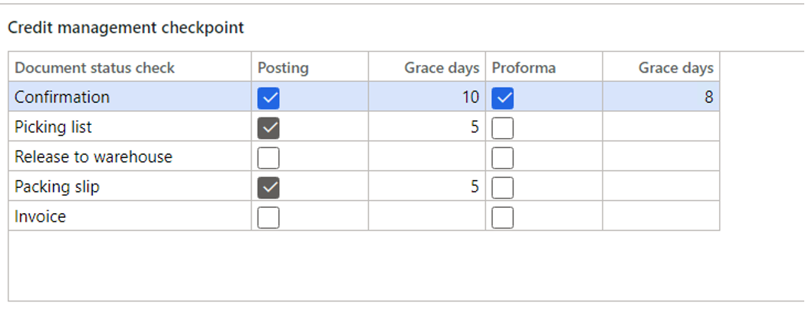Screen dimensions: 805x319
Task: Click the Proforma column header
Action: (x=524, y=67)
